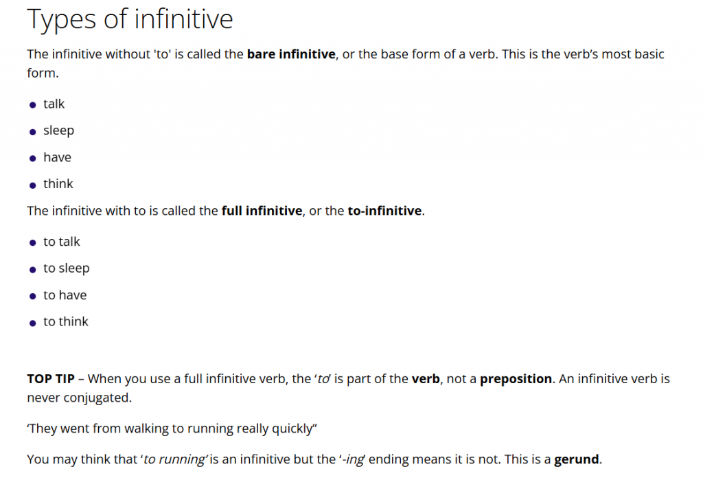Select the 'sleep' bullet item
This screenshot has width=703, height=480.
point(59,131)
